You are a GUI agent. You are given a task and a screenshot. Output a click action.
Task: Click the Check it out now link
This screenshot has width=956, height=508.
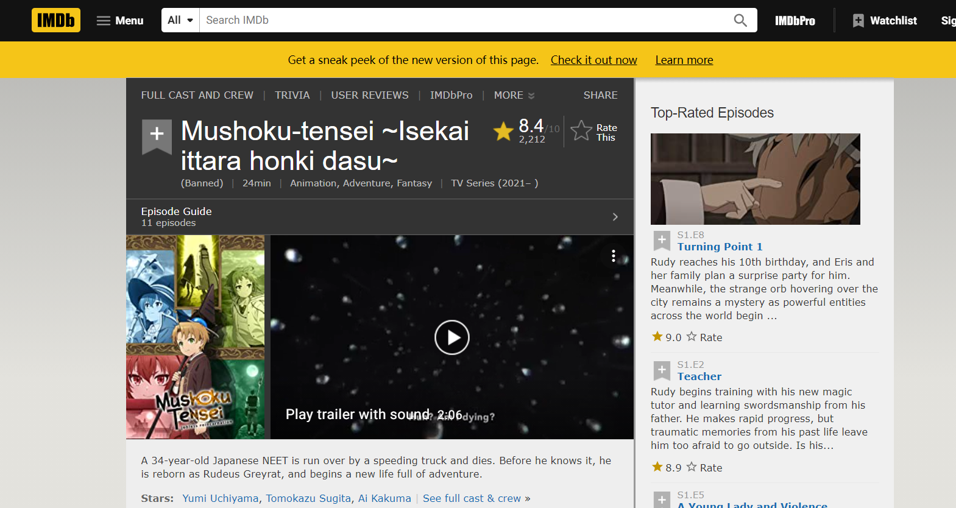click(x=593, y=60)
